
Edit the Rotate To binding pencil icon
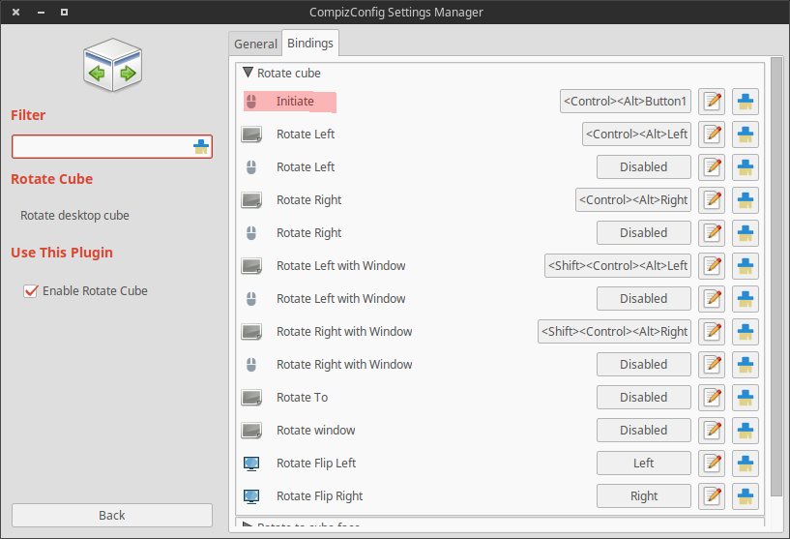tap(712, 398)
